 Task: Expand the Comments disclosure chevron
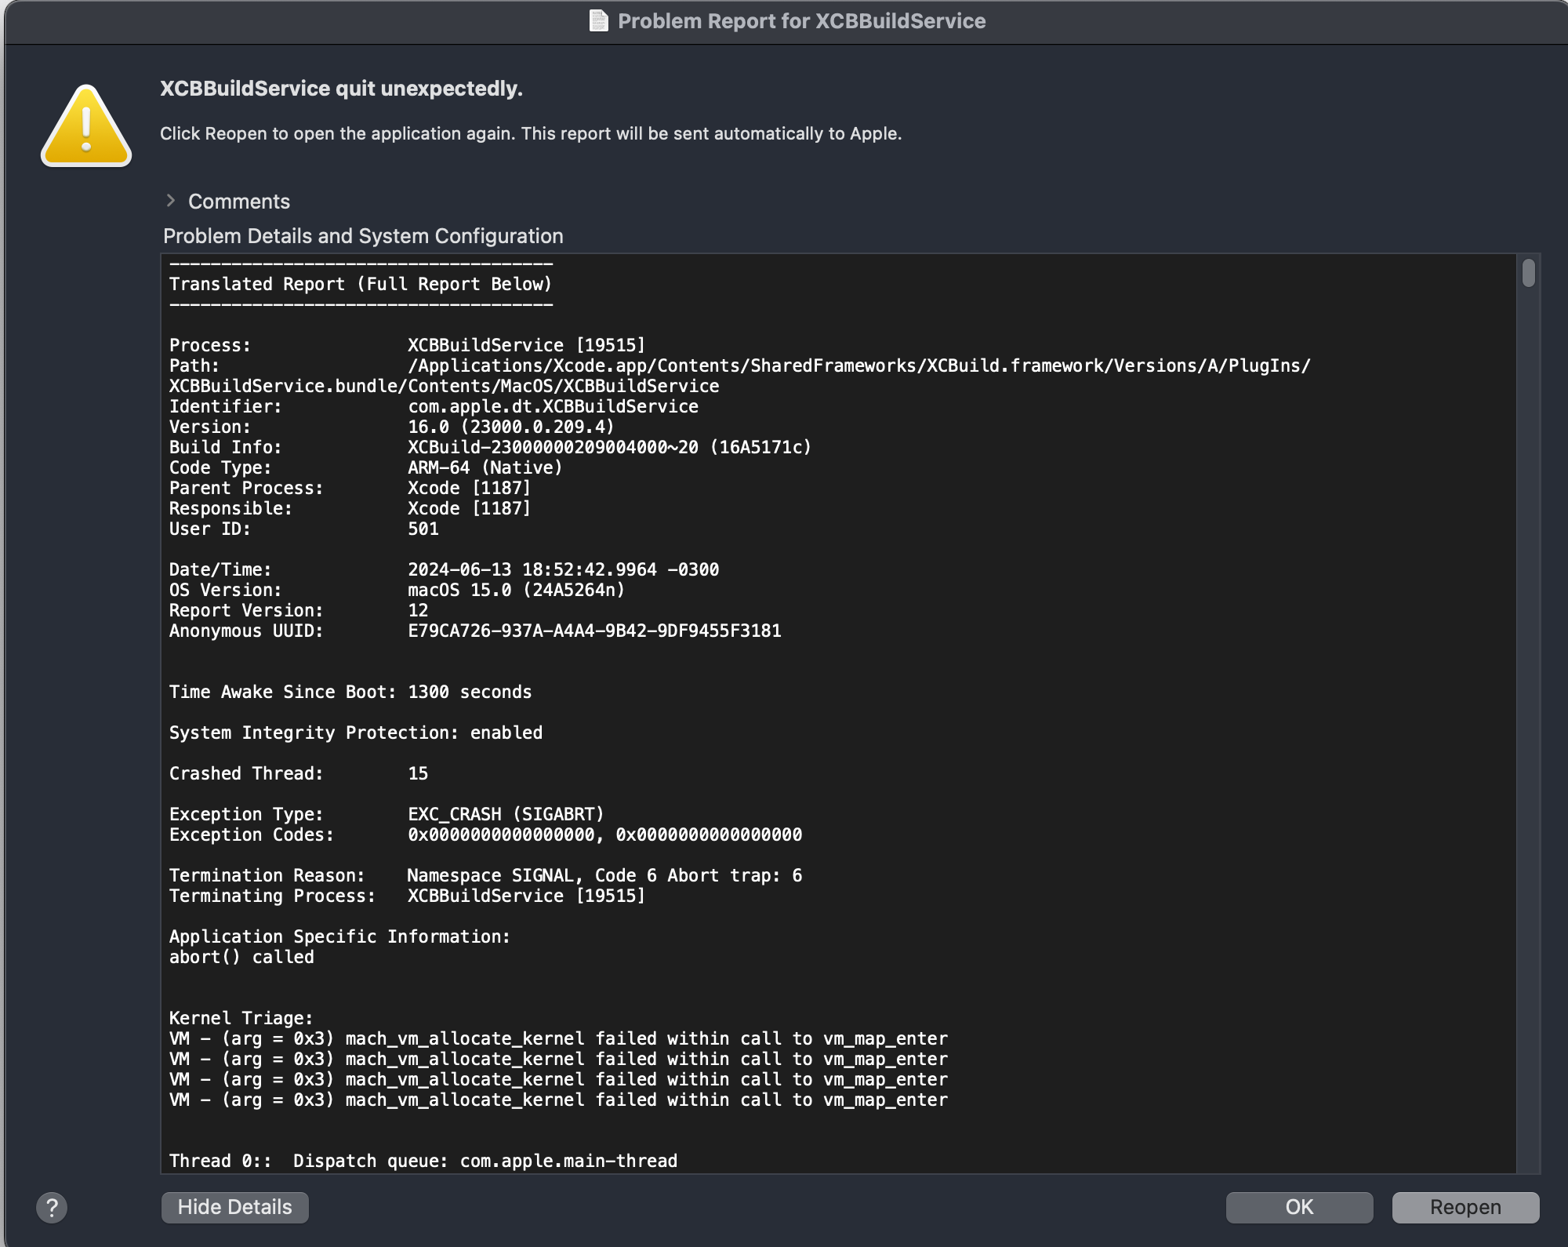point(171,201)
